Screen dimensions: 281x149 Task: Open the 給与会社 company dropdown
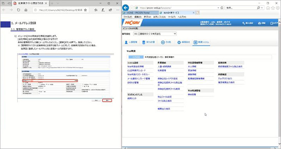[155, 34]
